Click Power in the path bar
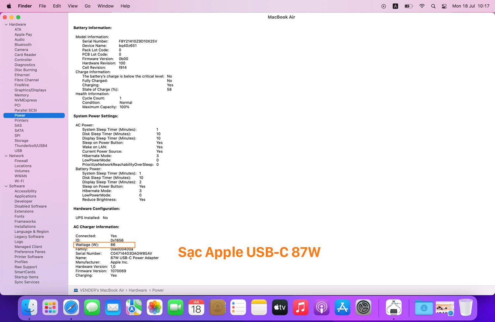The image size is (495, 322). pos(158,290)
